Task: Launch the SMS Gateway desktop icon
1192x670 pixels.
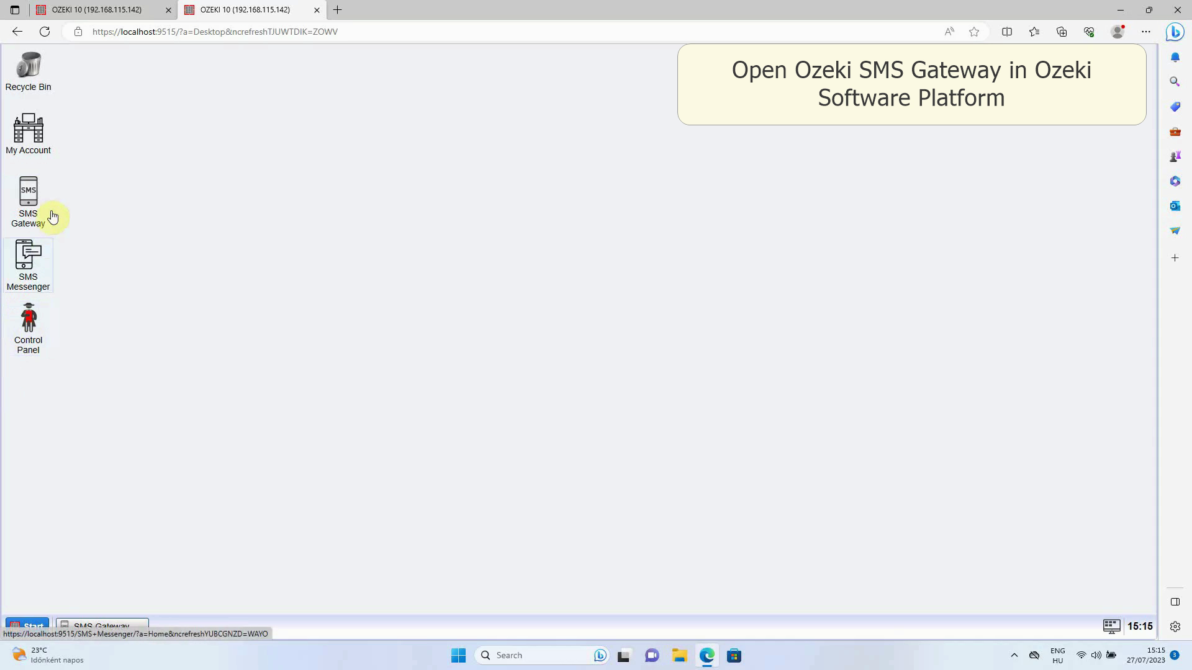Action: (x=28, y=202)
